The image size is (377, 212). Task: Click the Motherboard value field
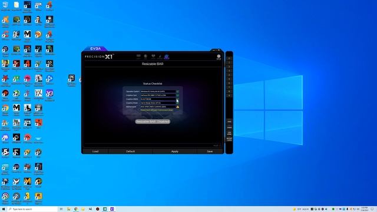(158, 107)
